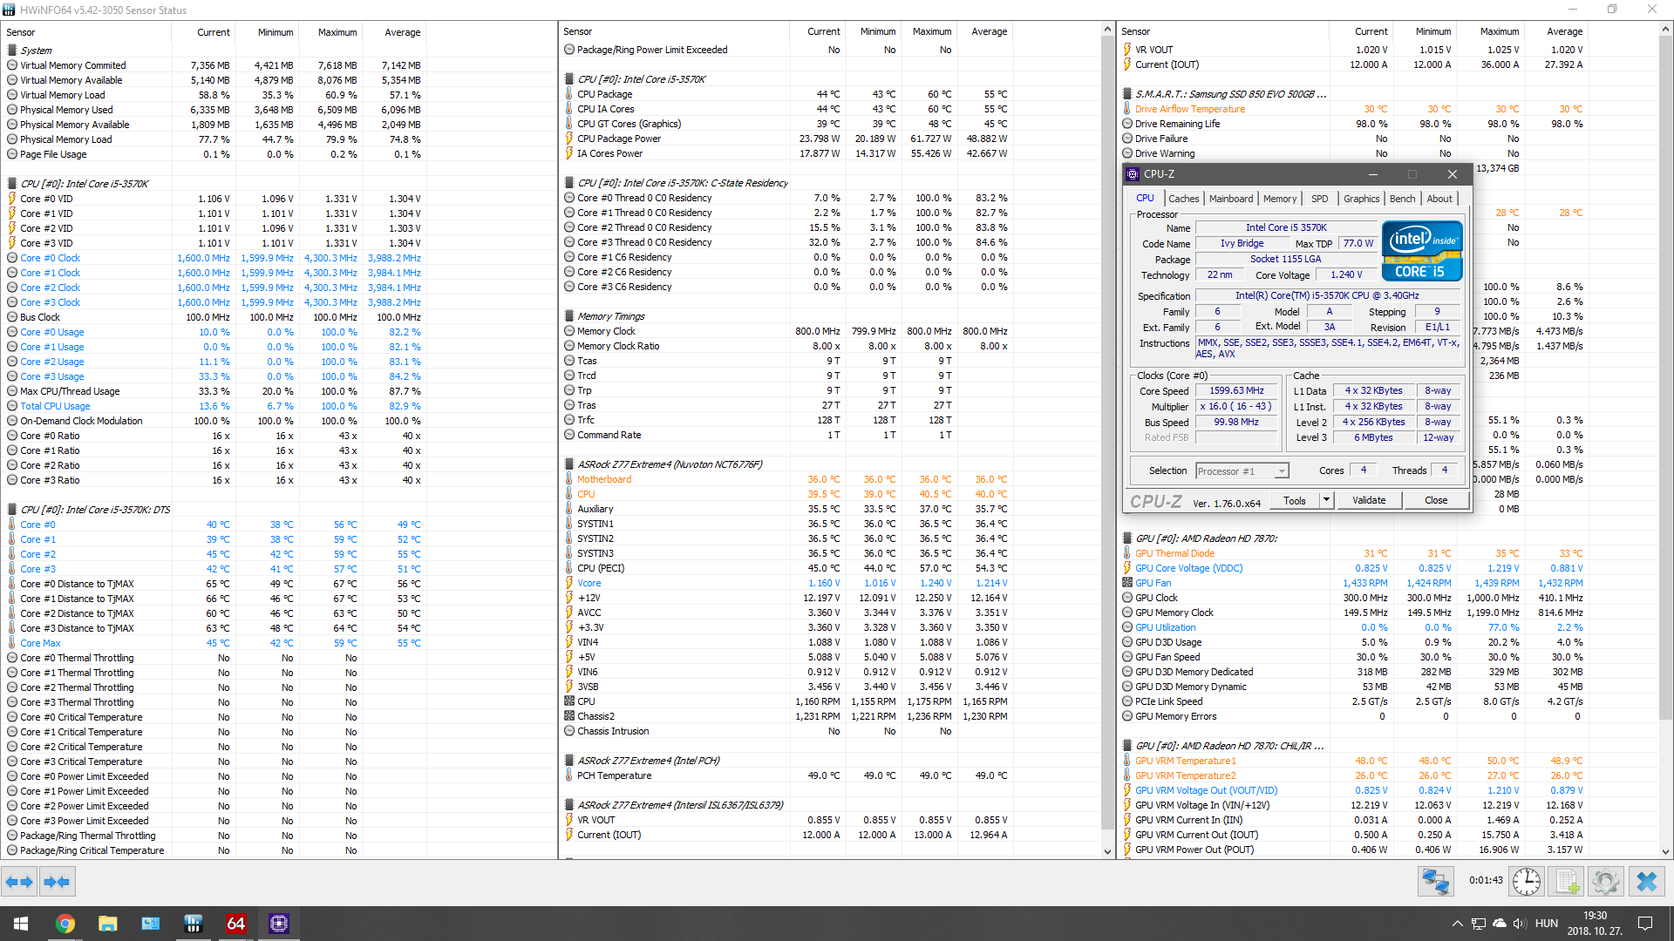The image size is (1674, 941).
Task: Reset the elapsed time clock icon
Action: [x=1527, y=882]
